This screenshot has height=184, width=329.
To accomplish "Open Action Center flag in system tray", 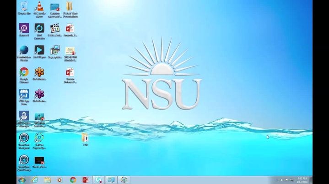I will [x=286, y=180].
